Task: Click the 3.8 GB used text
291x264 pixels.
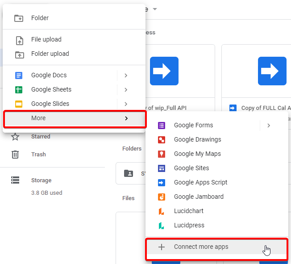Action: (x=46, y=193)
